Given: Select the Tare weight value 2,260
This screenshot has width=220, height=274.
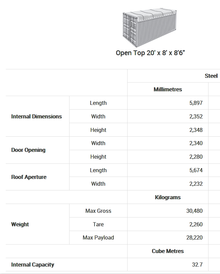Looking at the screenshot, I should [x=196, y=224].
